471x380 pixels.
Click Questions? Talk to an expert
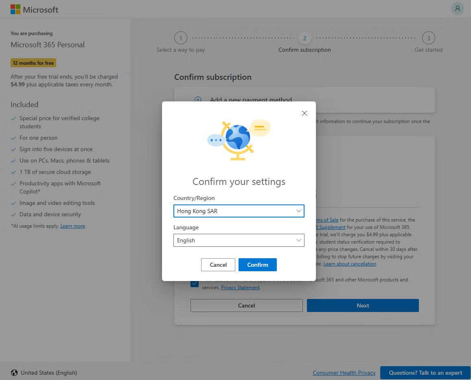(x=425, y=373)
